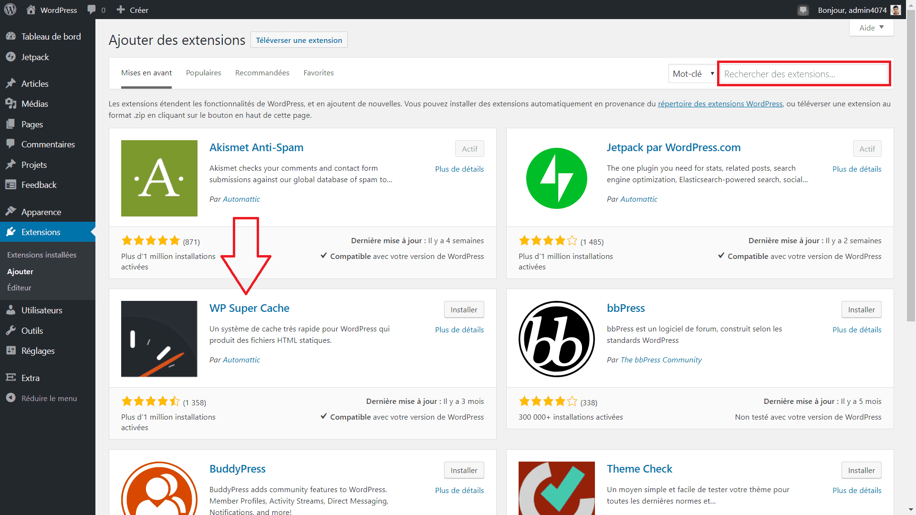
Task: Install the BuddyPress plugin
Action: point(464,470)
